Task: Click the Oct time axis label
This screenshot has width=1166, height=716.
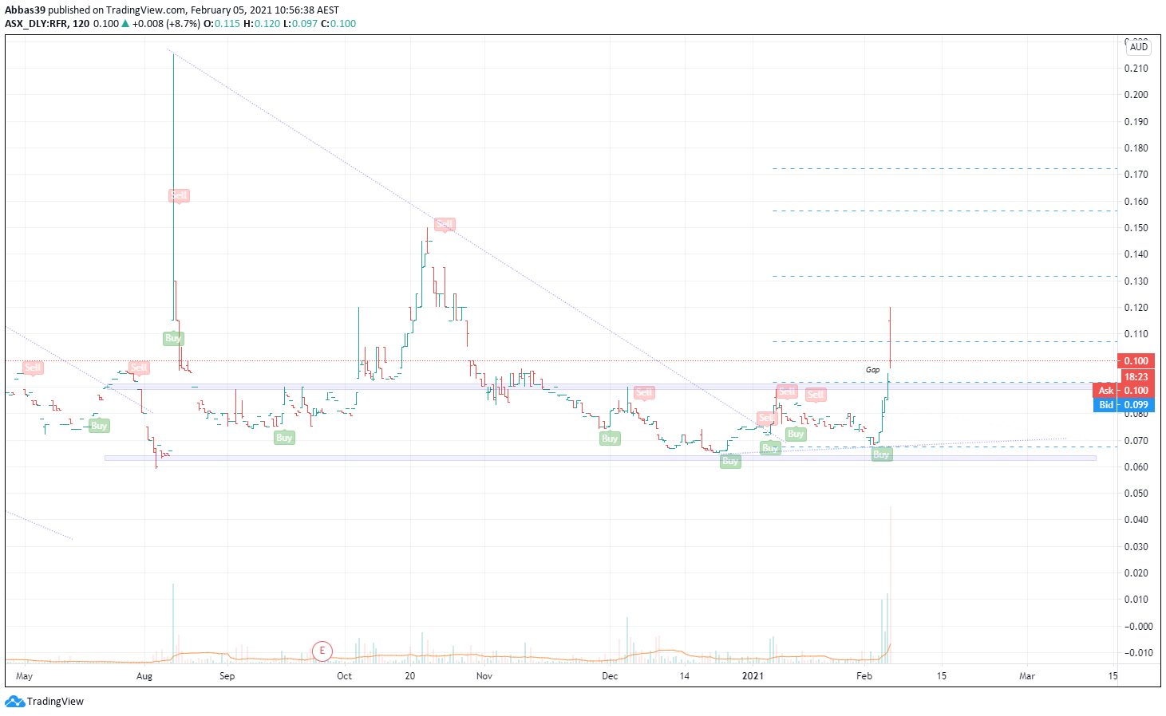Action: tap(344, 676)
